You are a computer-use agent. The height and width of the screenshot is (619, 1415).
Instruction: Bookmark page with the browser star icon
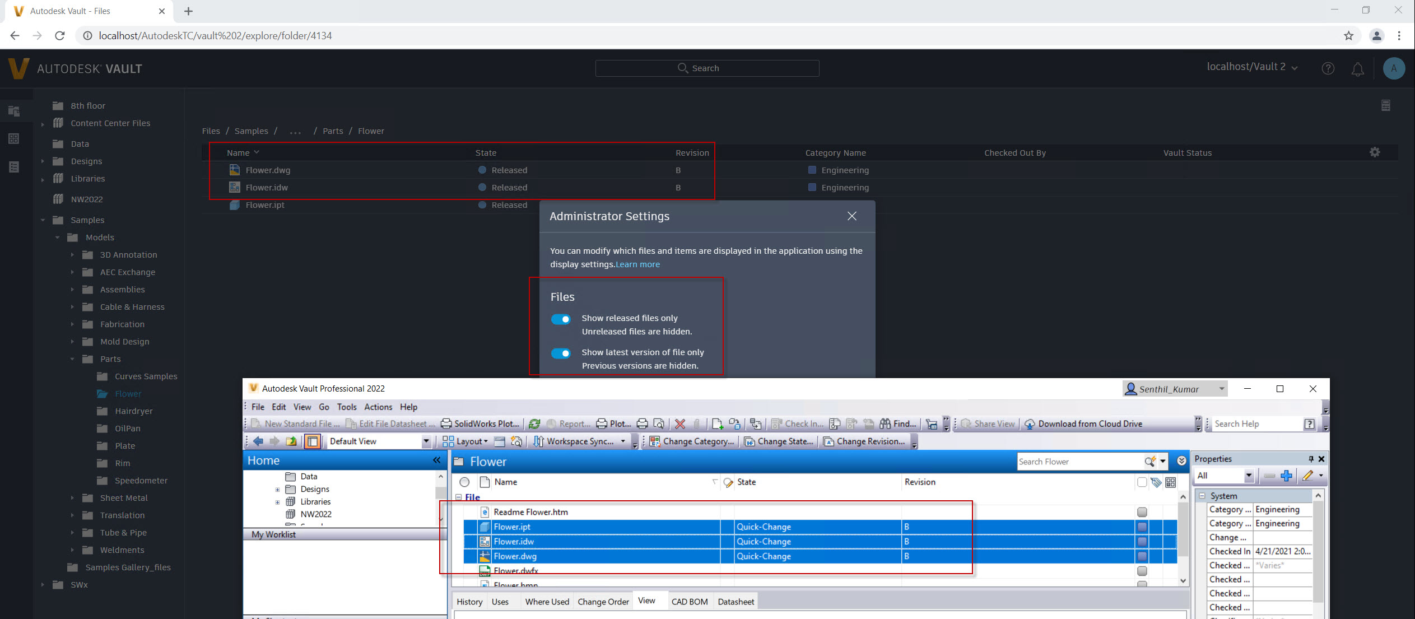tap(1348, 36)
